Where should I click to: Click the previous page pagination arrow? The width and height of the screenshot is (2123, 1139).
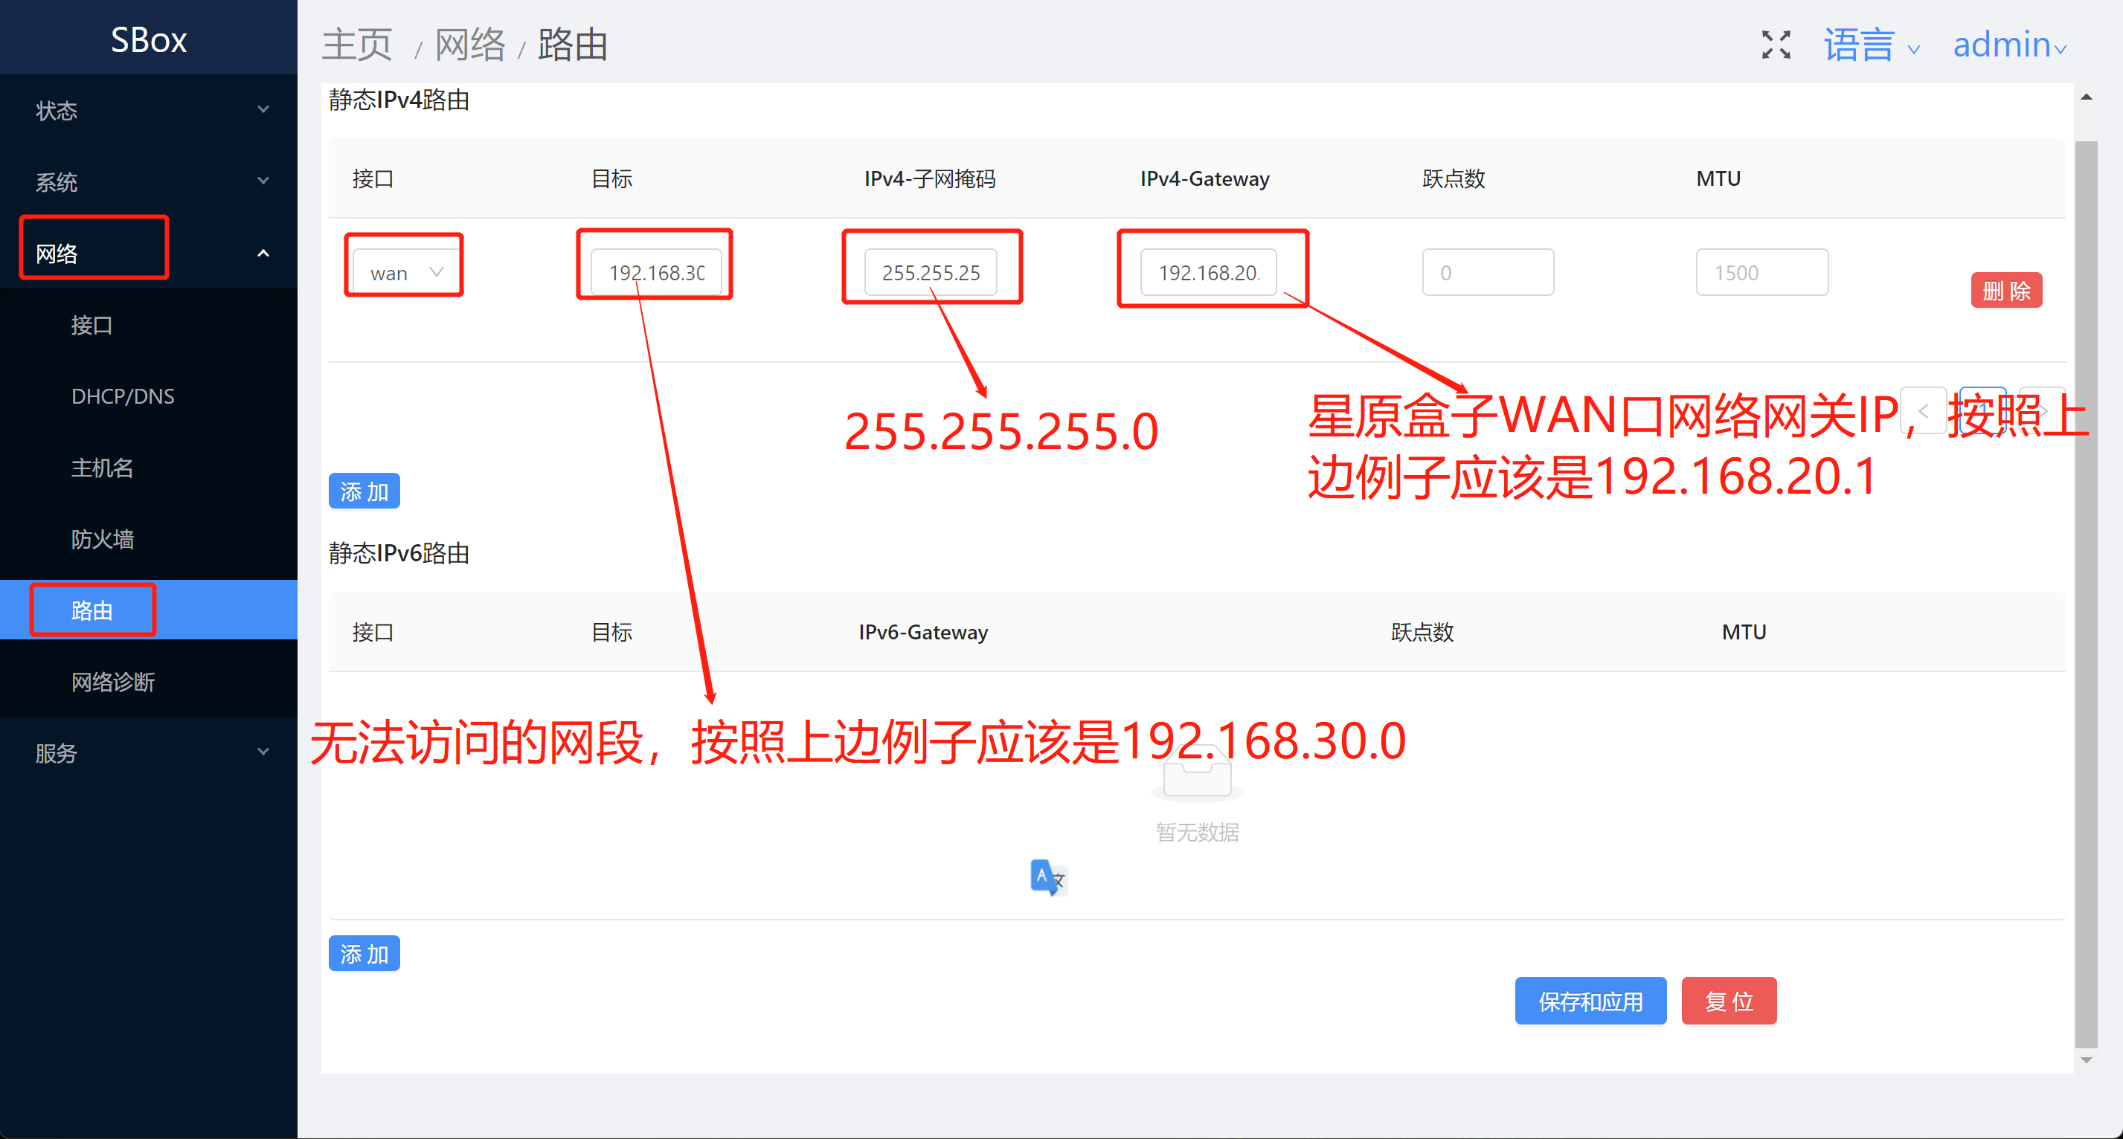pyautogui.click(x=1923, y=410)
